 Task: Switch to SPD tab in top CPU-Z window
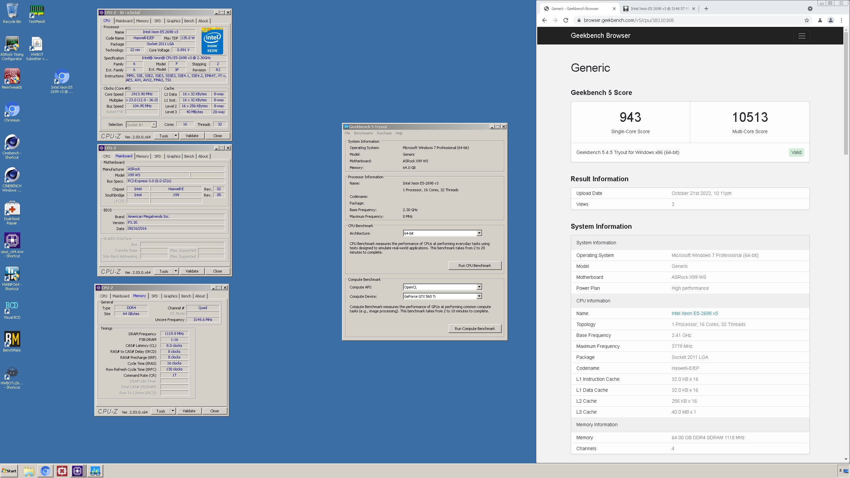tap(158, 21)
